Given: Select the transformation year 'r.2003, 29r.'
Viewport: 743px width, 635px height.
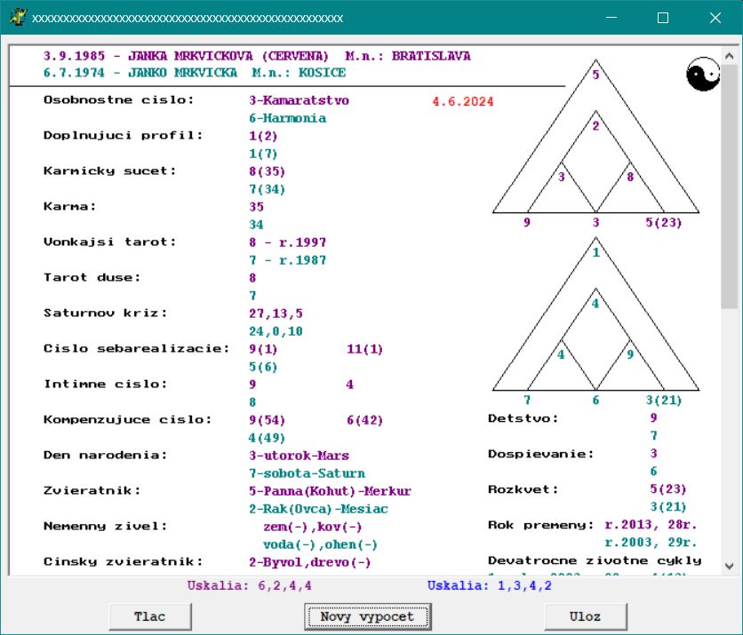Looking at the screenshot, I should pyautogui.click(x=651, y=542).
